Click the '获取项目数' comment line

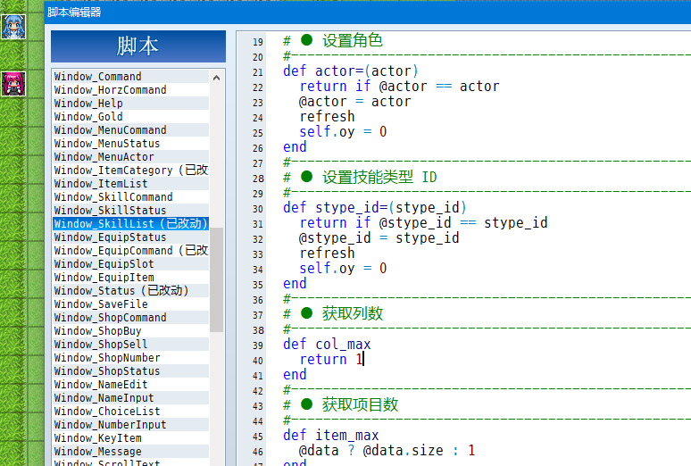pyautogui.click(x=341, y=404)
